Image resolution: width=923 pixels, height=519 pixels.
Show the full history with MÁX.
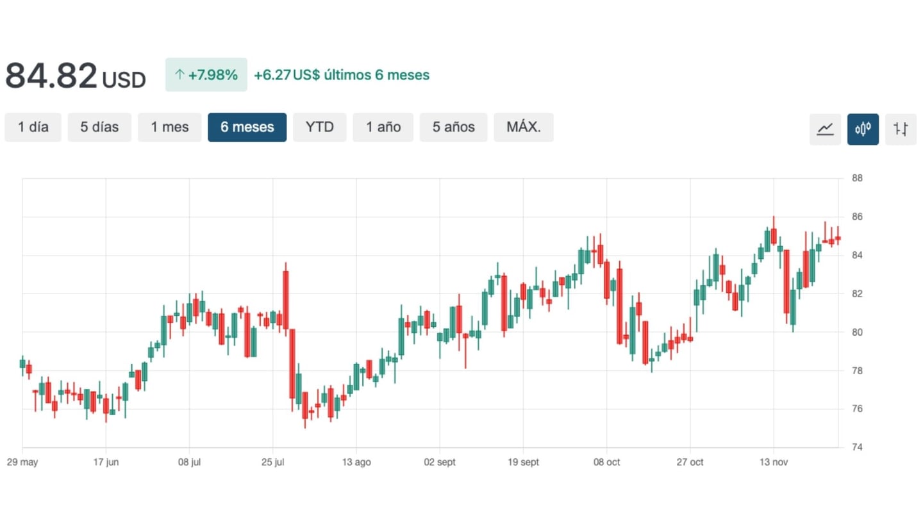click(x=523, y=127)
